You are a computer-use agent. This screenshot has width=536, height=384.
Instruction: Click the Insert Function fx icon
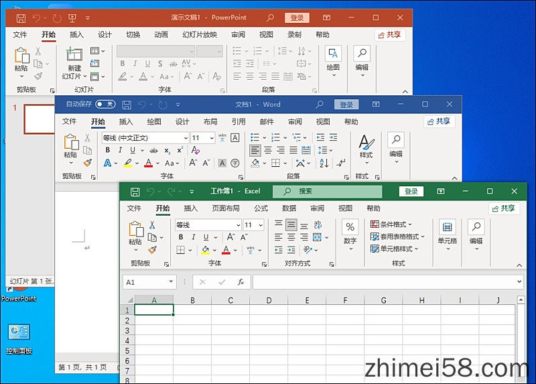coord(241,282)
